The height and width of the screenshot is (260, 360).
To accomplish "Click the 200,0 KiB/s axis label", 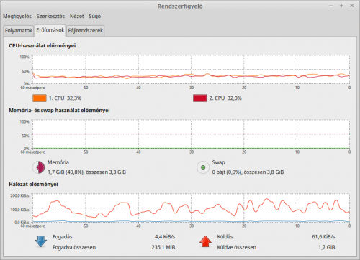I will click(19, 195).
